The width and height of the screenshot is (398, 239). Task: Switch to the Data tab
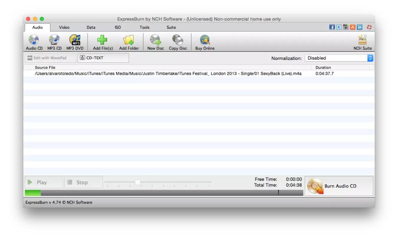[91, 27]
